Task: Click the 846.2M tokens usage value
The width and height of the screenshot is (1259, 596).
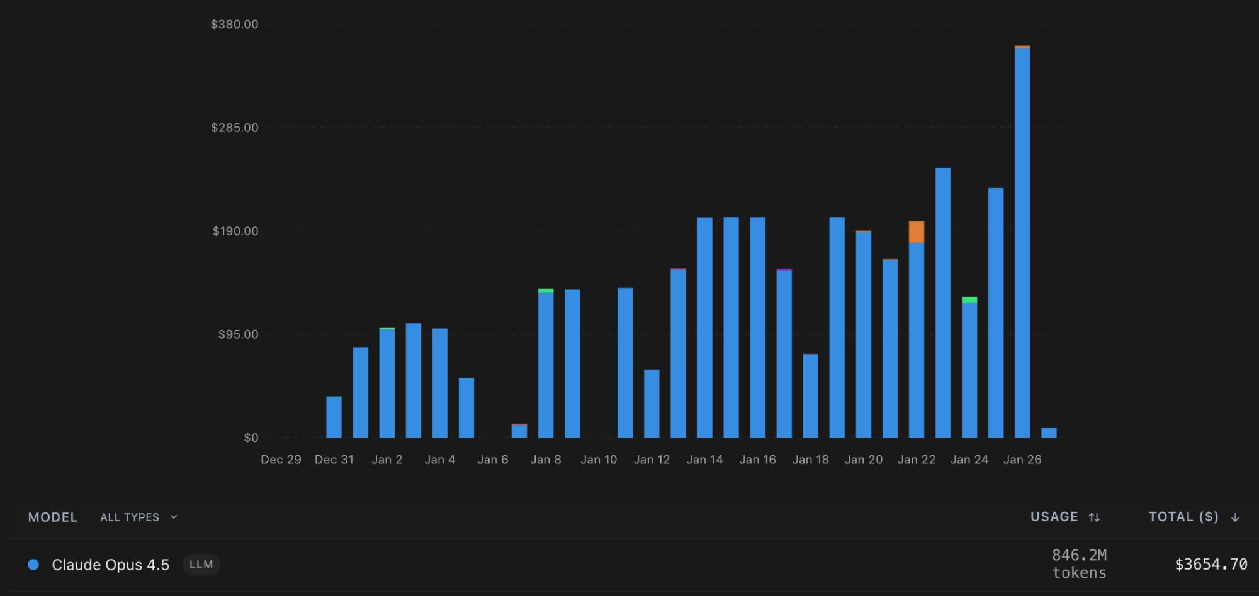Action: [1079, 564]
